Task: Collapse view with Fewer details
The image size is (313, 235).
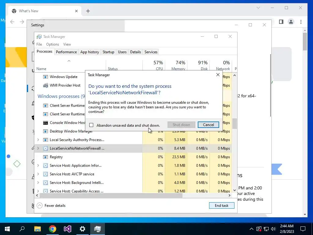Action: pos(51,205)
